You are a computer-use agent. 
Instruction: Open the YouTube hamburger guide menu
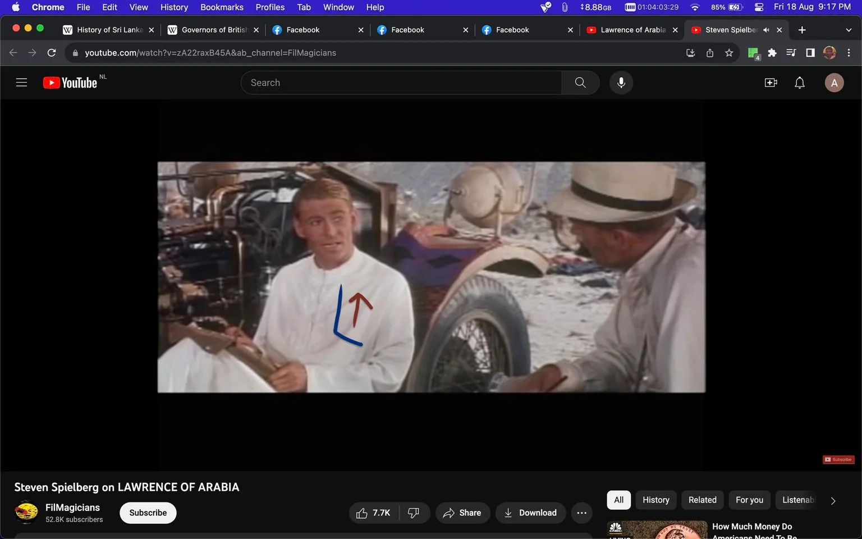pos(21,83)
